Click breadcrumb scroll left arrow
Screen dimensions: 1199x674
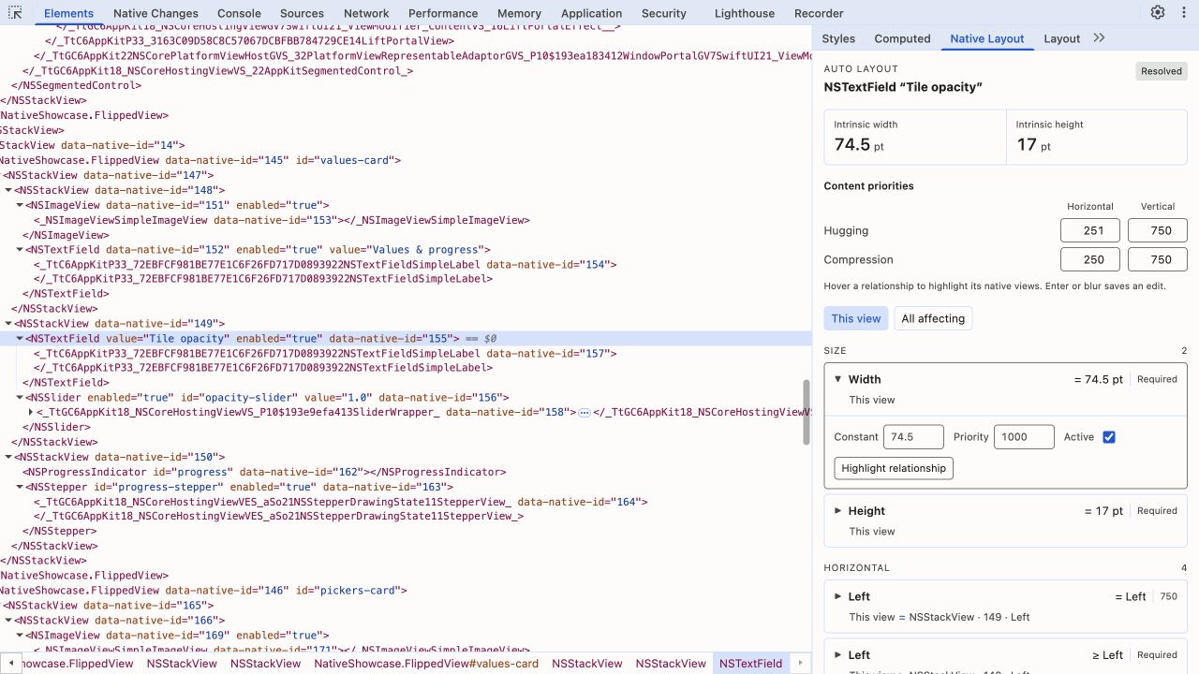(10, 663)
